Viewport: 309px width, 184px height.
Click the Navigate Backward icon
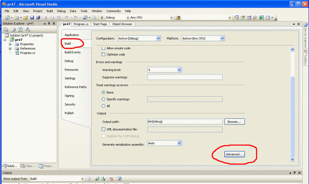coord(85,18)
